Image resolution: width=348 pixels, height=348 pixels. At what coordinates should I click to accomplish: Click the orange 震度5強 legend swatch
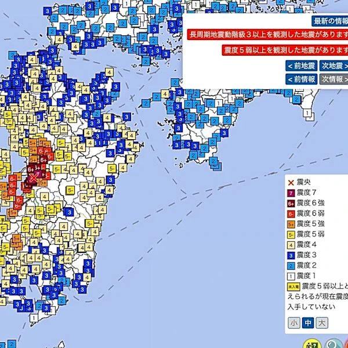point(291,224)
